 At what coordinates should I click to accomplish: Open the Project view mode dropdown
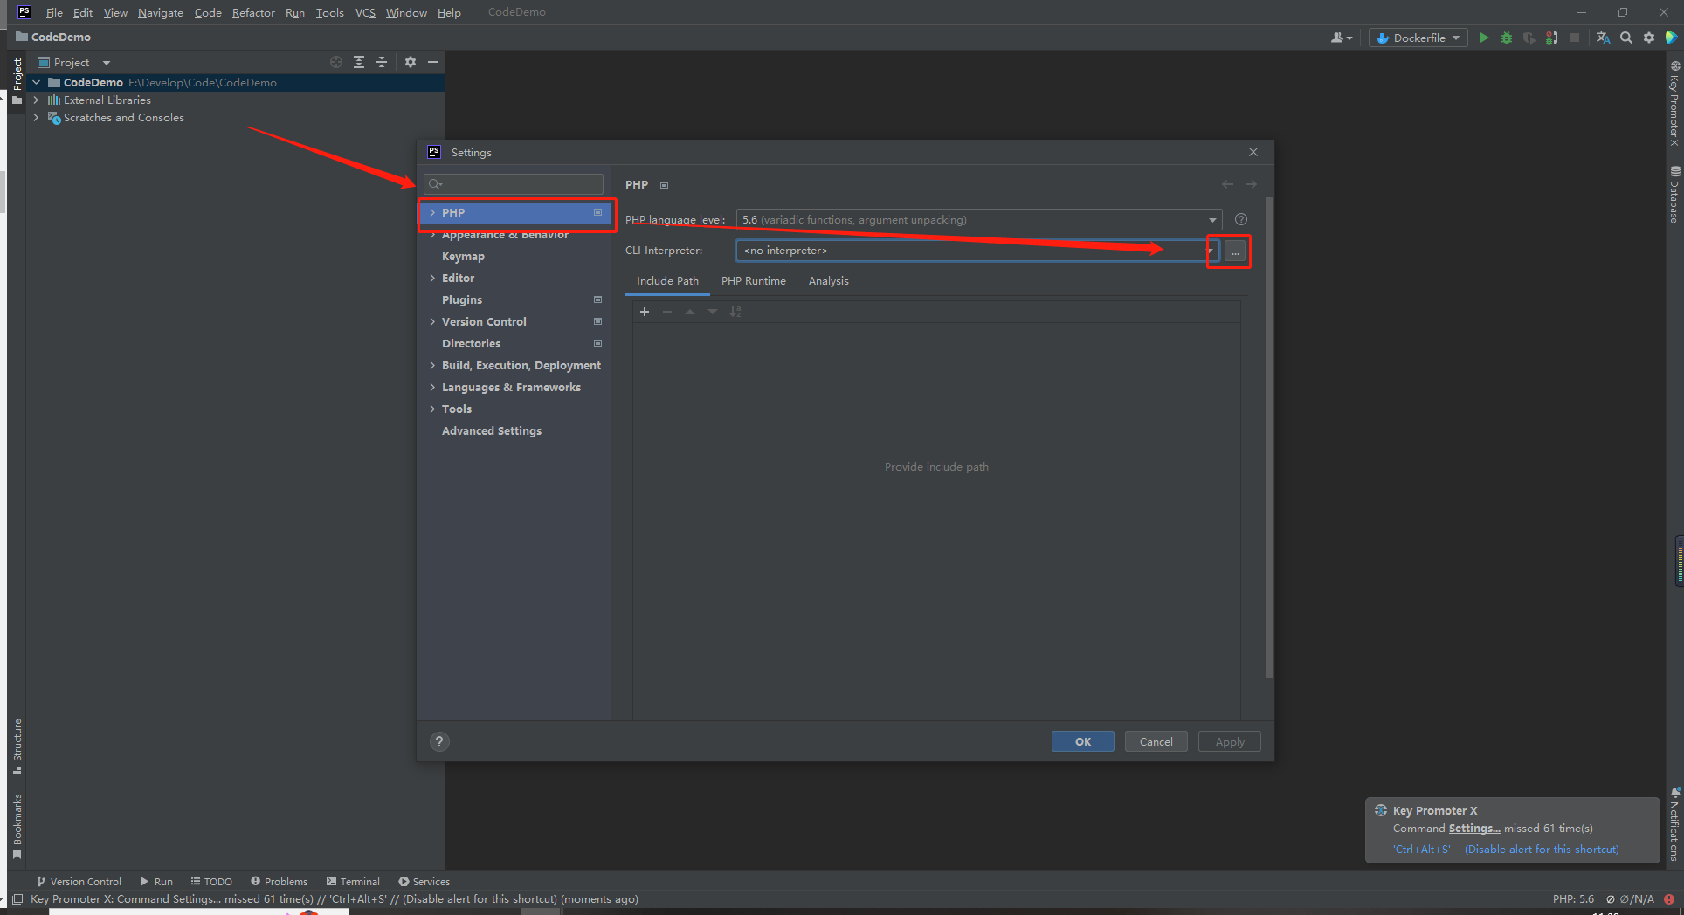(107, 62)
